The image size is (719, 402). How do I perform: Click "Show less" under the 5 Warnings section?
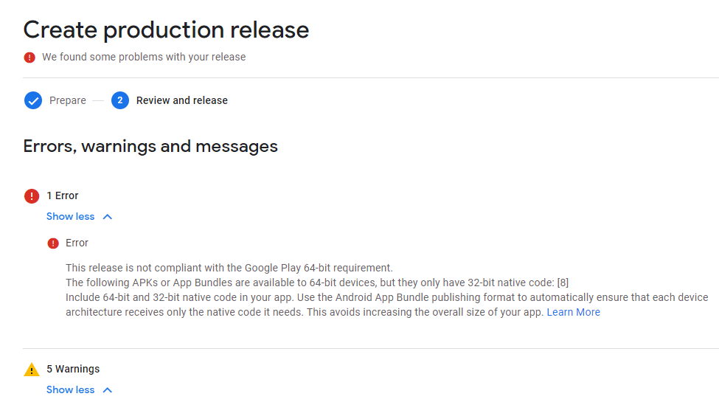71,390
